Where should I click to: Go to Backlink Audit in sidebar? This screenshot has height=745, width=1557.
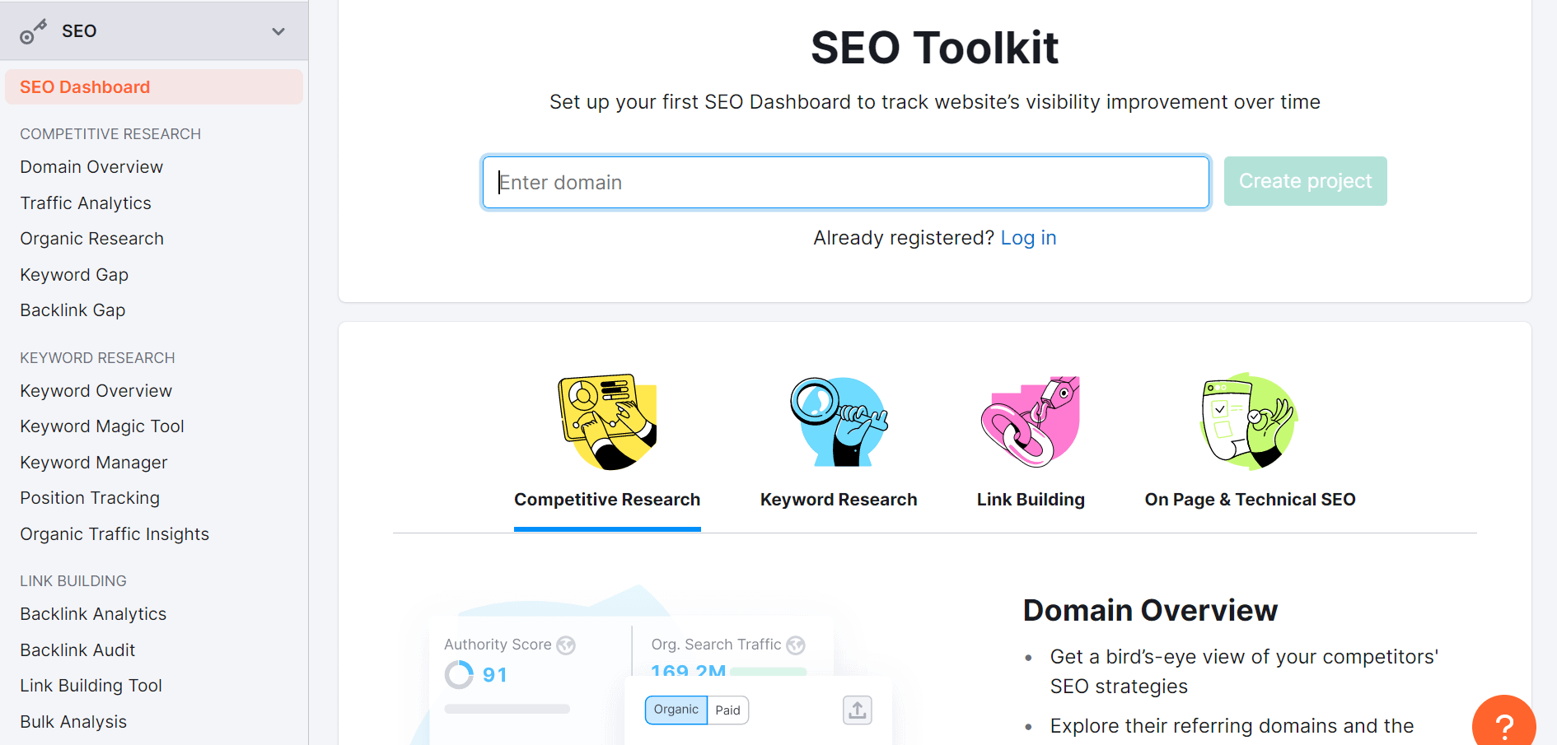(x=77, y=650)
